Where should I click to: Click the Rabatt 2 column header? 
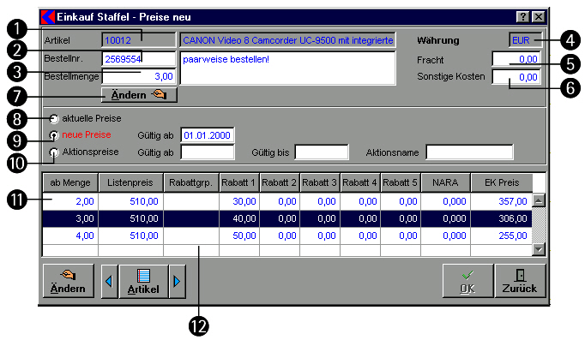click(280, 182)
